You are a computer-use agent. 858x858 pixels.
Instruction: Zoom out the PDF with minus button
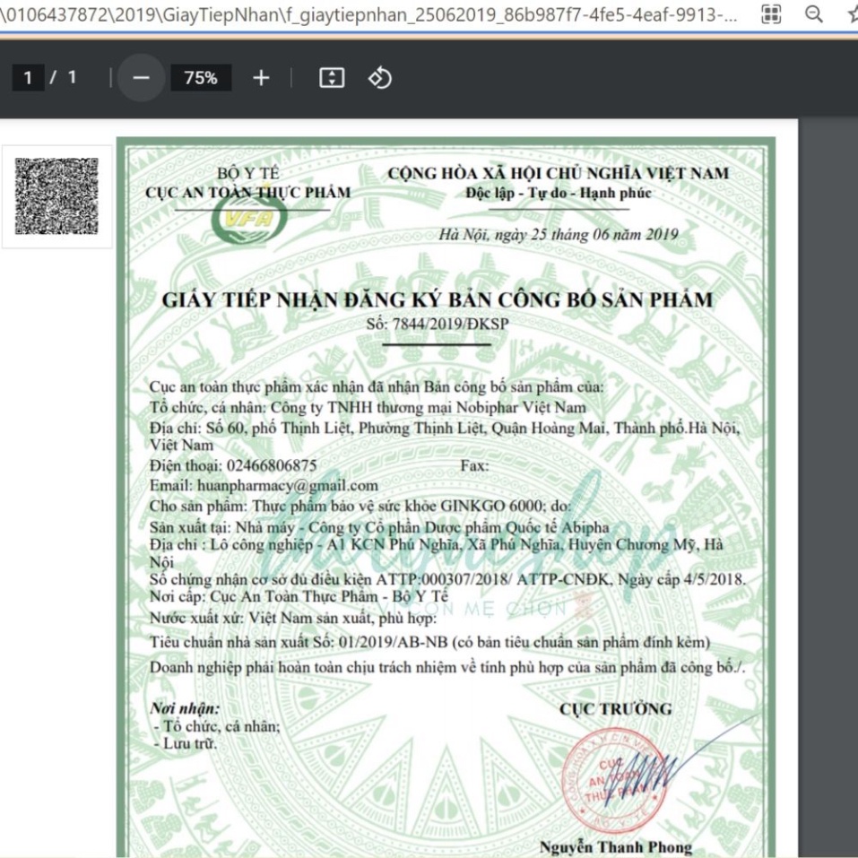click(141, 78)
